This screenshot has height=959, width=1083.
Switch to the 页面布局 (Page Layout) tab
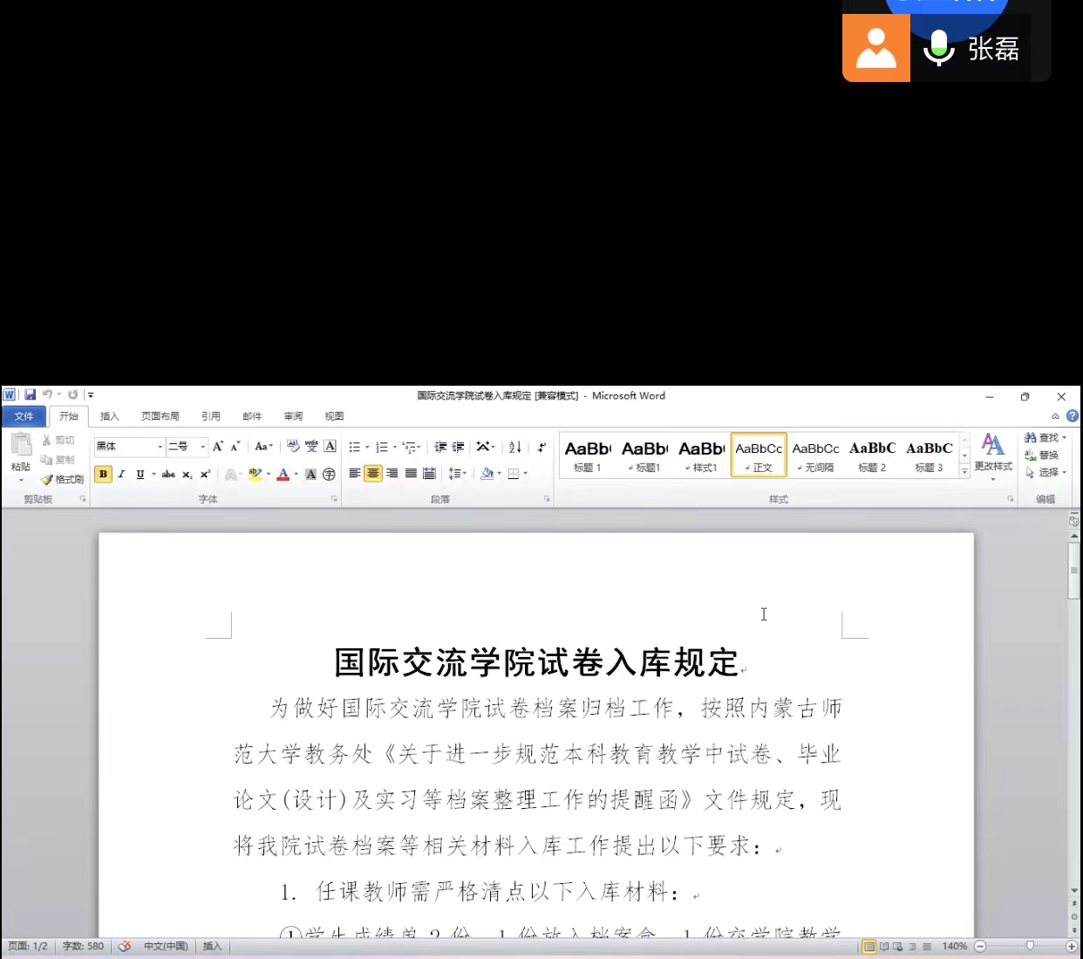(160, 416)
